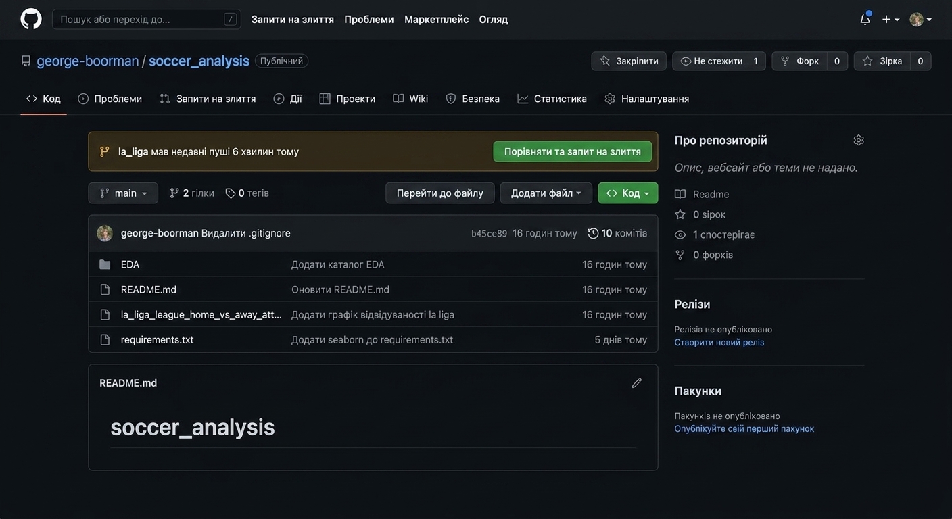Click the tag icon beside 0 тегів
Image resolution: width=952 pixels, height=519 pixels.
(x=231, y=193)
